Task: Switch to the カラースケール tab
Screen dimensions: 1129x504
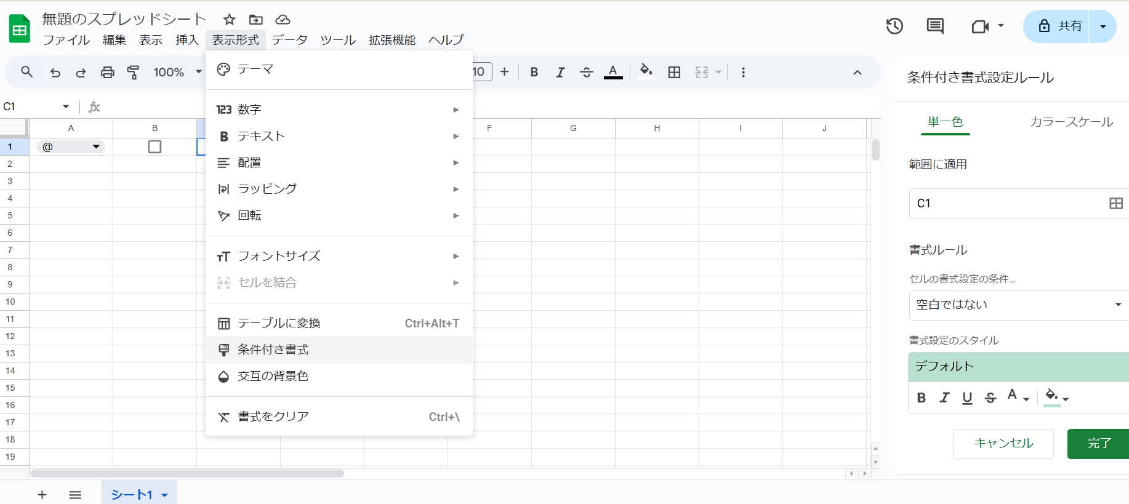Action: tap(1072, 122)
